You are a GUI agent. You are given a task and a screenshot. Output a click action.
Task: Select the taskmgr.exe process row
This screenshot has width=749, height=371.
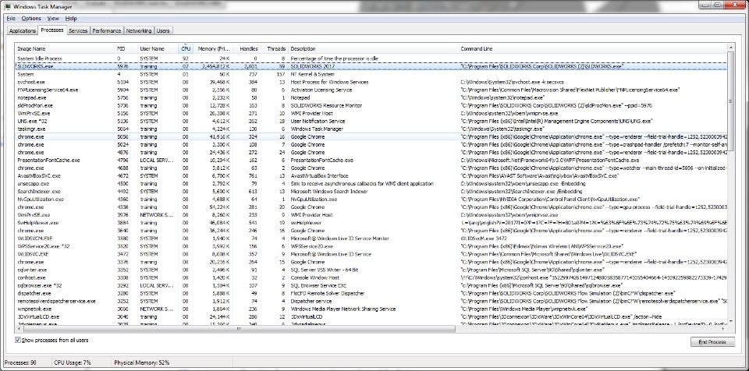pos(32,128)
